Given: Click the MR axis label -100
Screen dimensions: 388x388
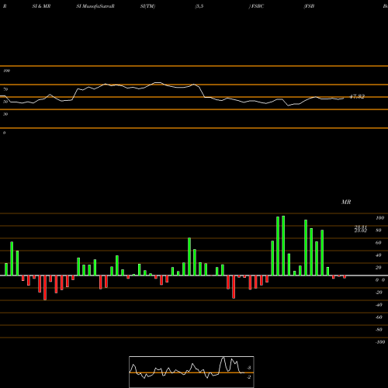Looking at the screenshot, I should 380,342.
